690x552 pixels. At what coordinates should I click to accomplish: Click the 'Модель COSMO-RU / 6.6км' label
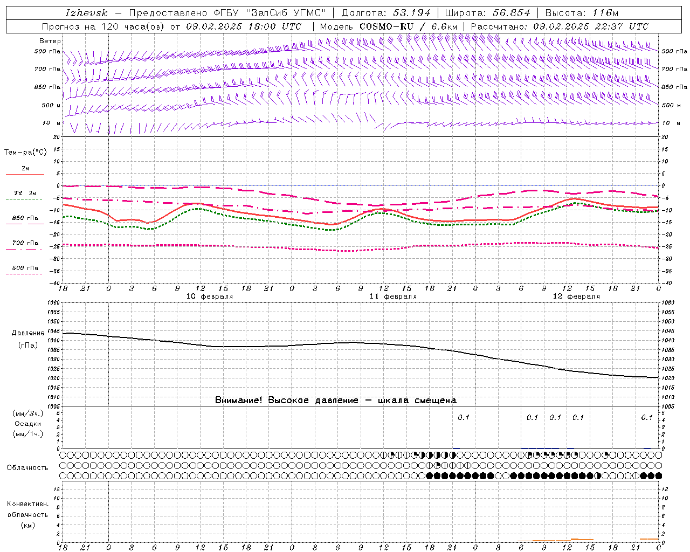pyautogui.click(x=388, y=26)
